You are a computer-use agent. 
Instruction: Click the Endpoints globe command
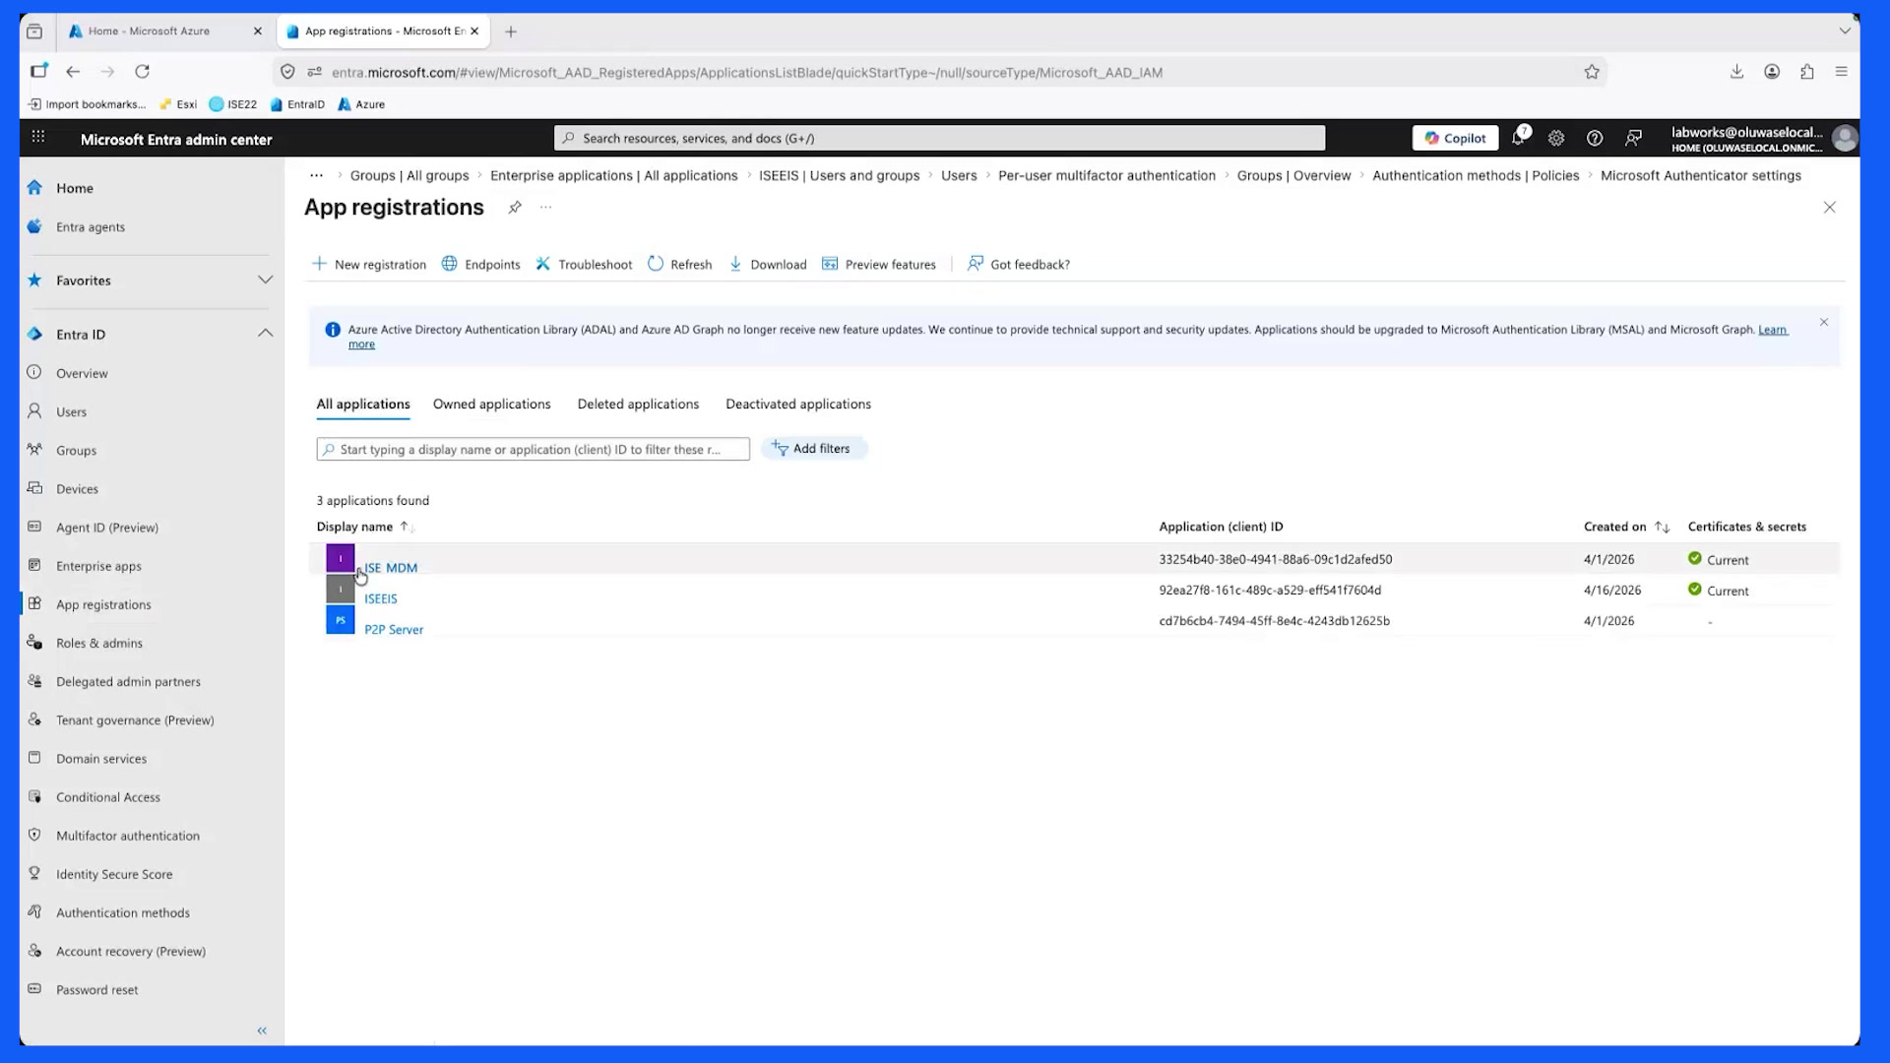481,264
